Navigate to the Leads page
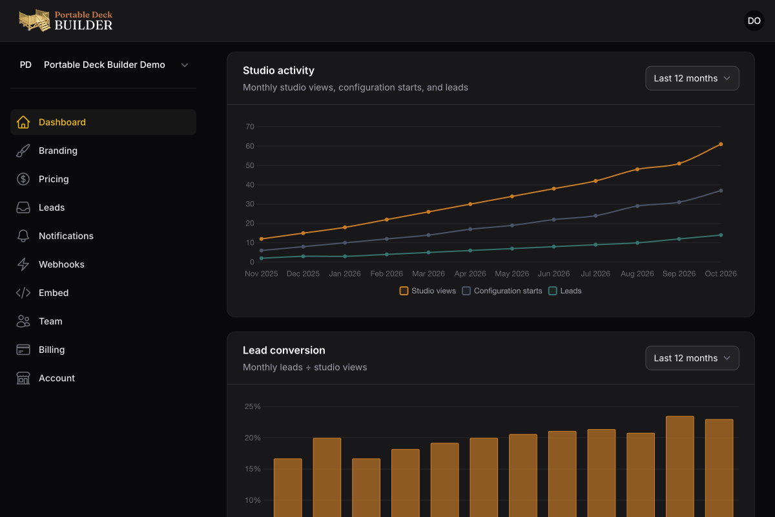This screenshot has height=517, width=775. pyautogui.click(x=103, y=207)
